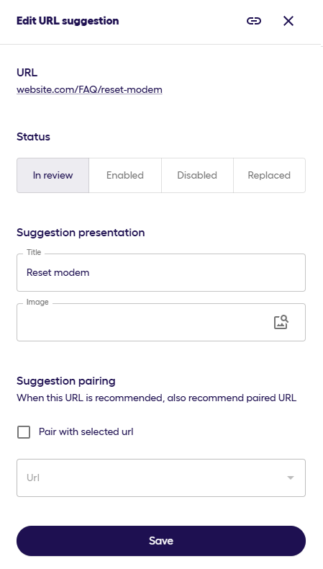Viewport: 323px width, 569px height.
Task: Click the Suggestion presentation section heading
Action: pyautogui.click(x=81, y=233)
